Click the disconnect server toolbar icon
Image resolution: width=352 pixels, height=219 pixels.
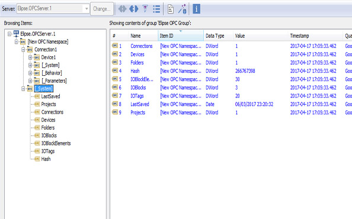tap(134, 9)
